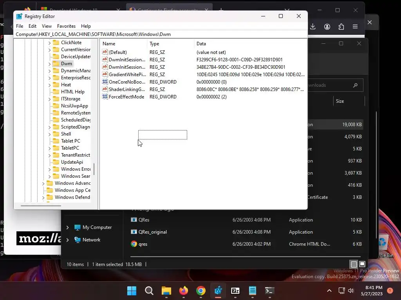Open the Firefox downloads panel icon
401x300 pixels.
pos(313,27)
